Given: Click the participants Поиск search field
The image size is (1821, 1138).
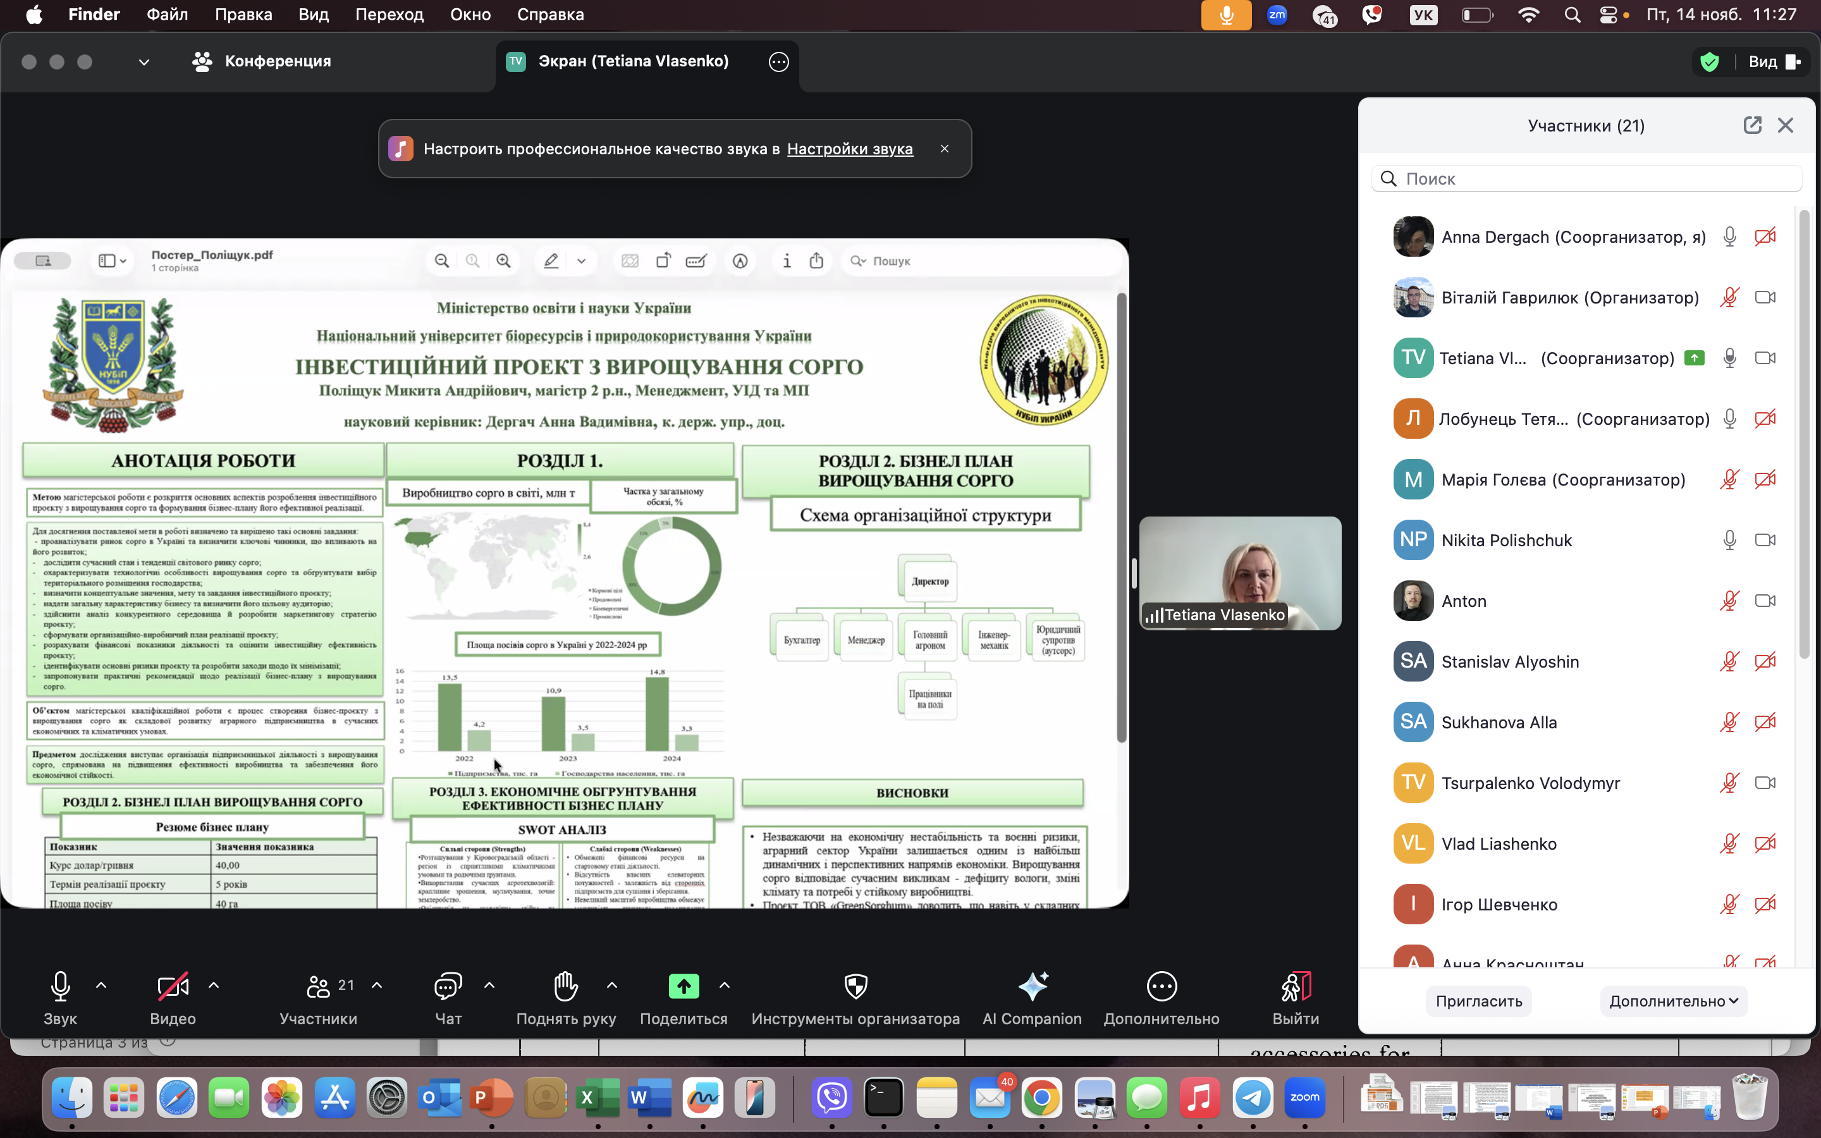Looking at the screenshot, I should pyautogui.click(x=1588, y=178).
